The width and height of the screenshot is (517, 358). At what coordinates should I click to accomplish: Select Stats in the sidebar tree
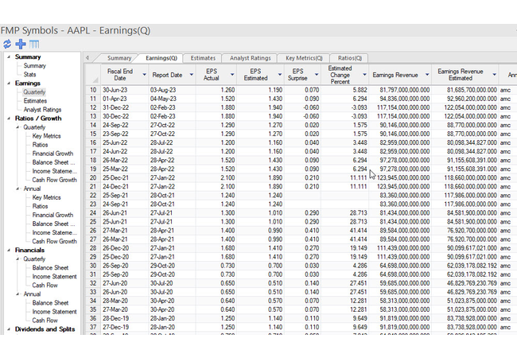pos(29,75)
